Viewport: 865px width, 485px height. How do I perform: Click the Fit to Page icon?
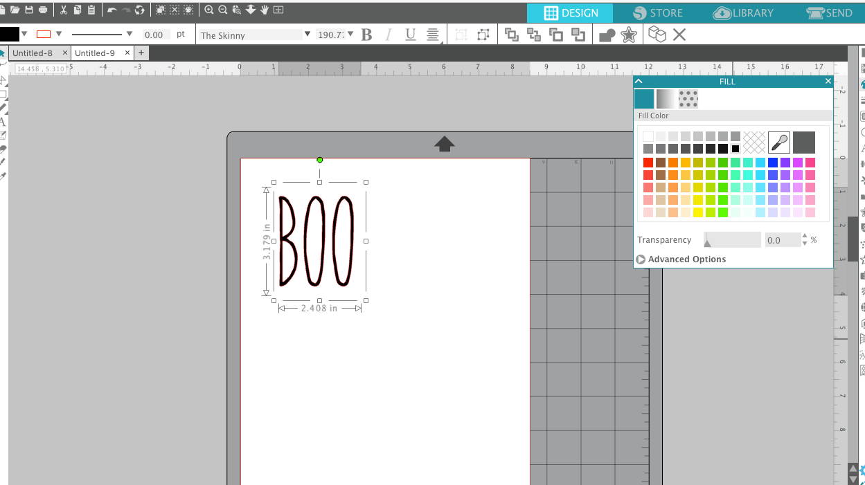pos(278,10)
